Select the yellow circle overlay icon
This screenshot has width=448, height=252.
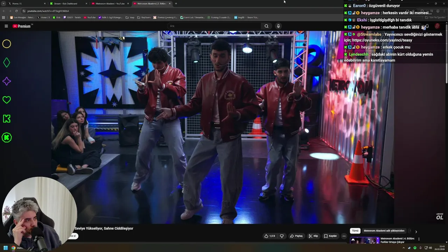click(7, 44)
